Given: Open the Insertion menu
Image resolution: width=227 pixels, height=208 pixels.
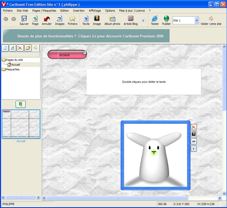Looking at the screenshot, I should click(79, 11).
